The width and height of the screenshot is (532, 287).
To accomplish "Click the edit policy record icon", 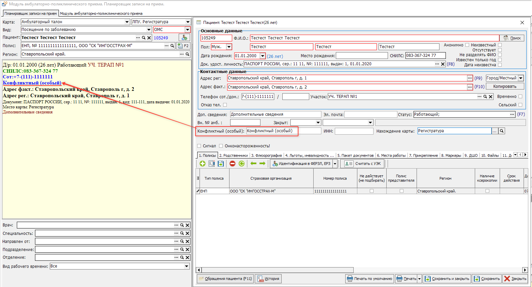I will (211, 164).
